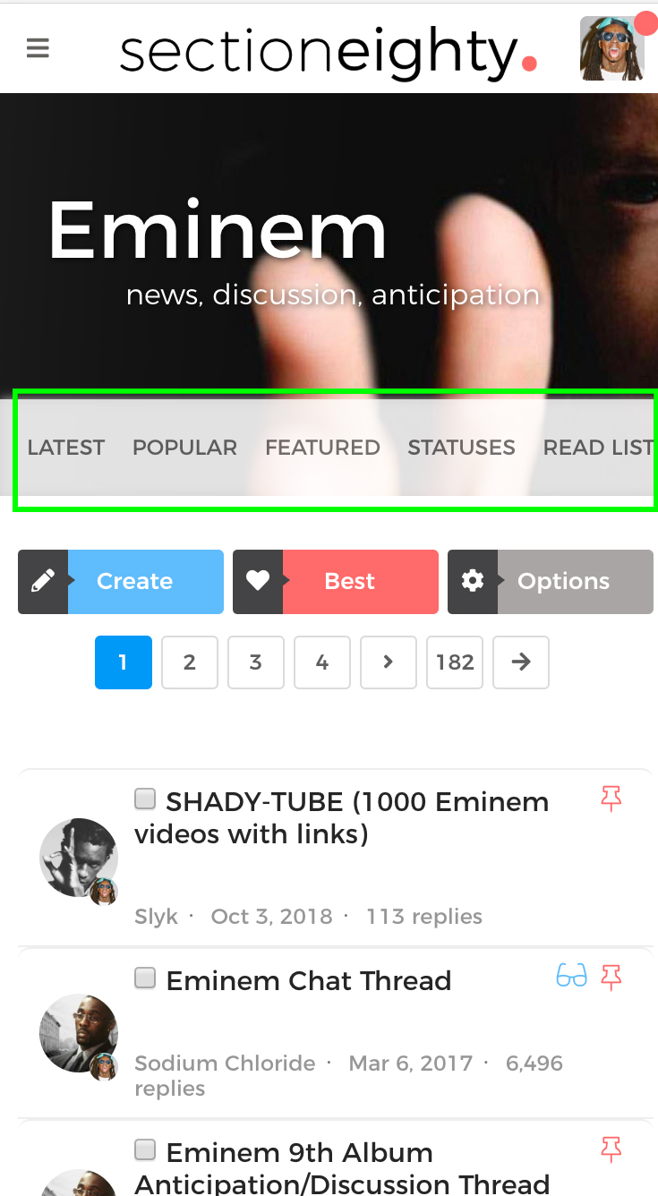Select the Eminem 9th Album thread checkbox
The image size is (658, 1196).
(145, 1149)
